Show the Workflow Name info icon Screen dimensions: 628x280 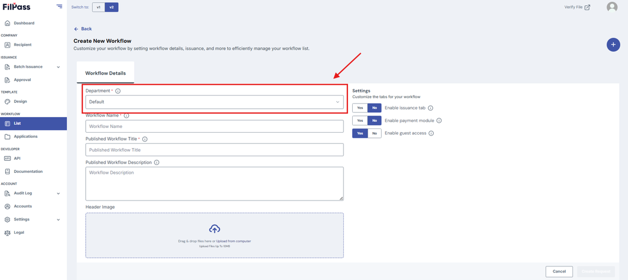126,115
